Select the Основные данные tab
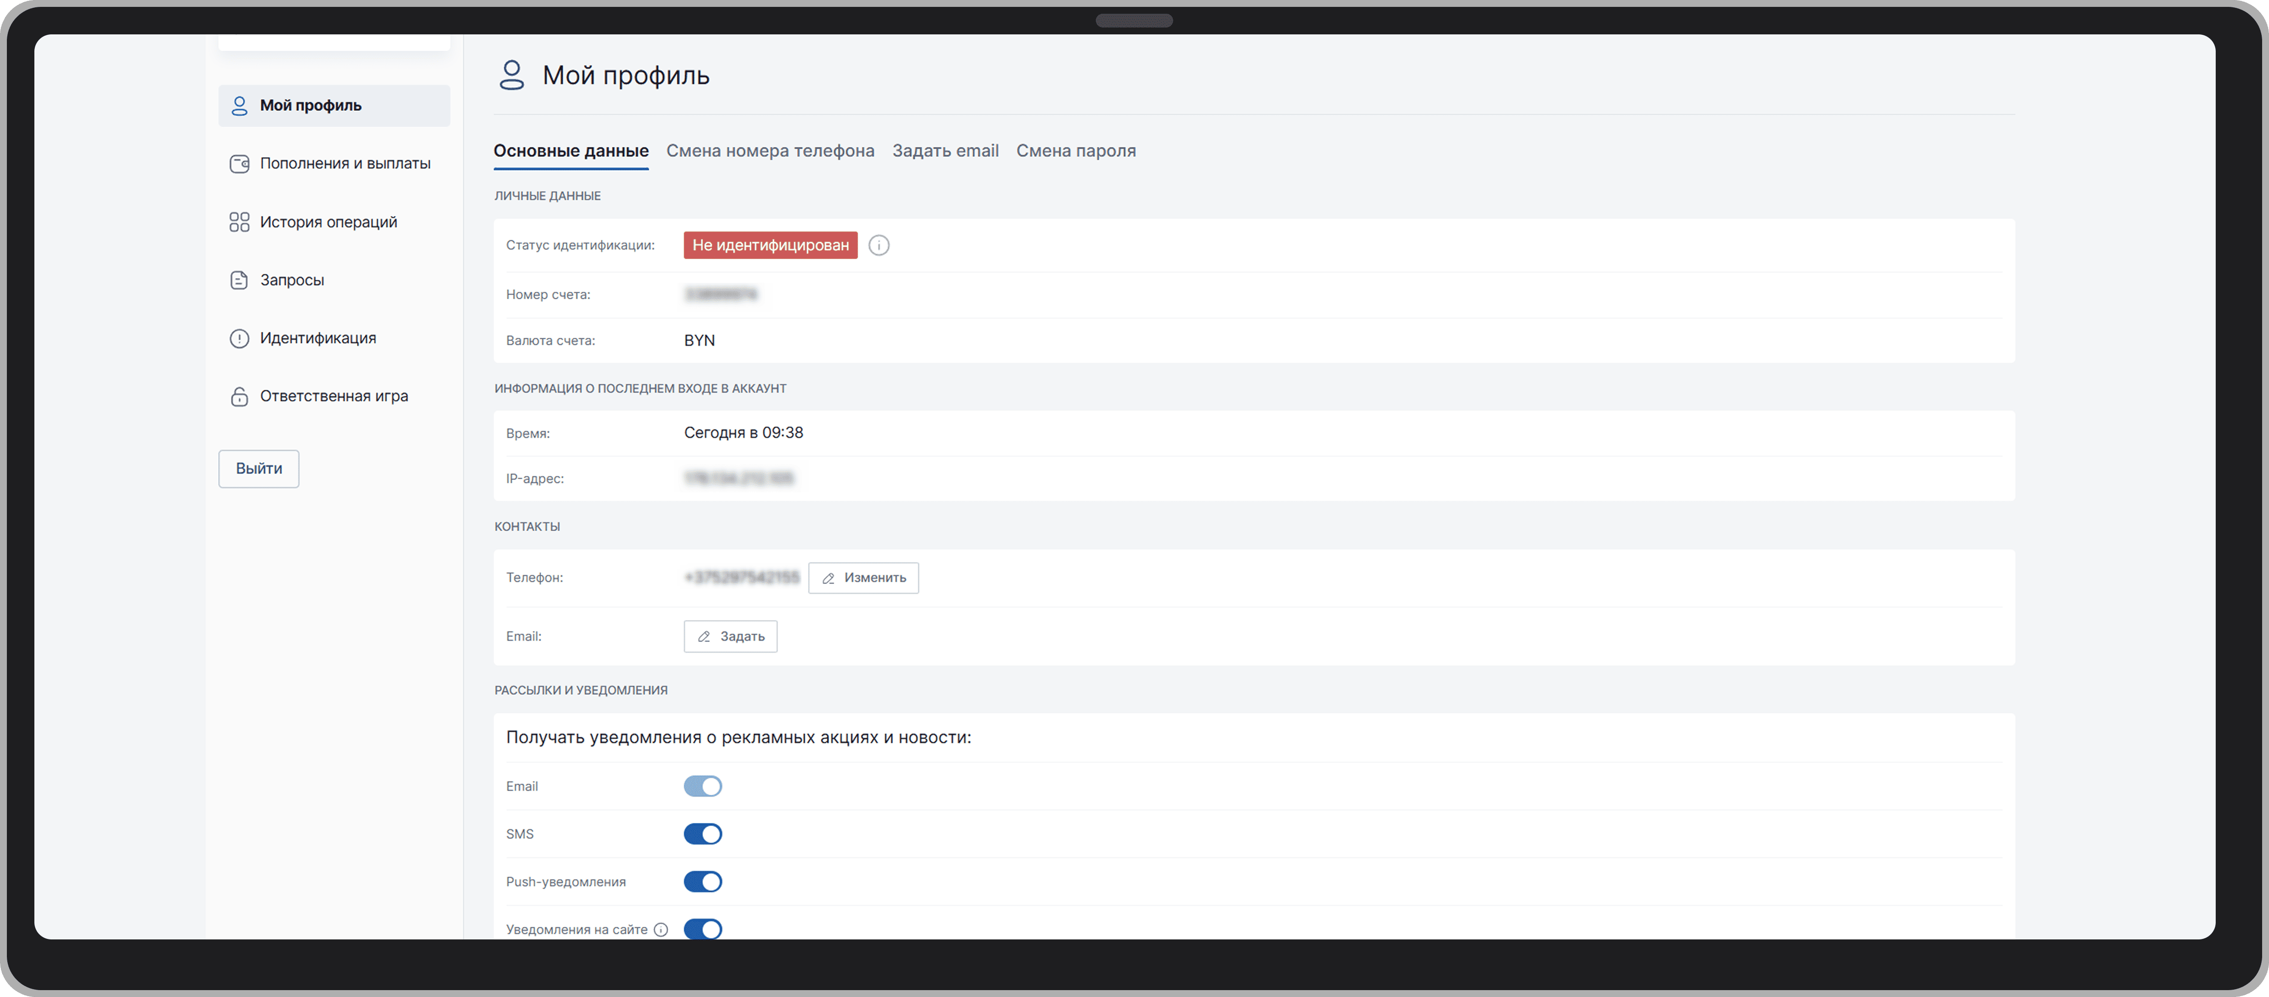The image size is (2269, 997). [x=571, y=150]
